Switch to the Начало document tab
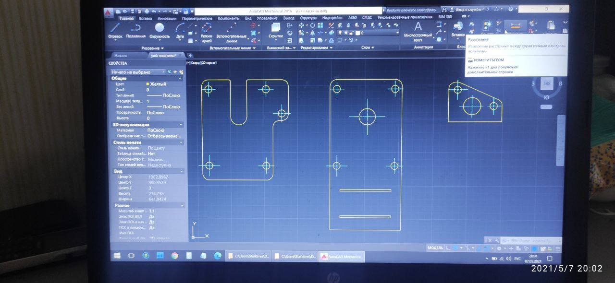615x283 pixels. tap(121, 56)
